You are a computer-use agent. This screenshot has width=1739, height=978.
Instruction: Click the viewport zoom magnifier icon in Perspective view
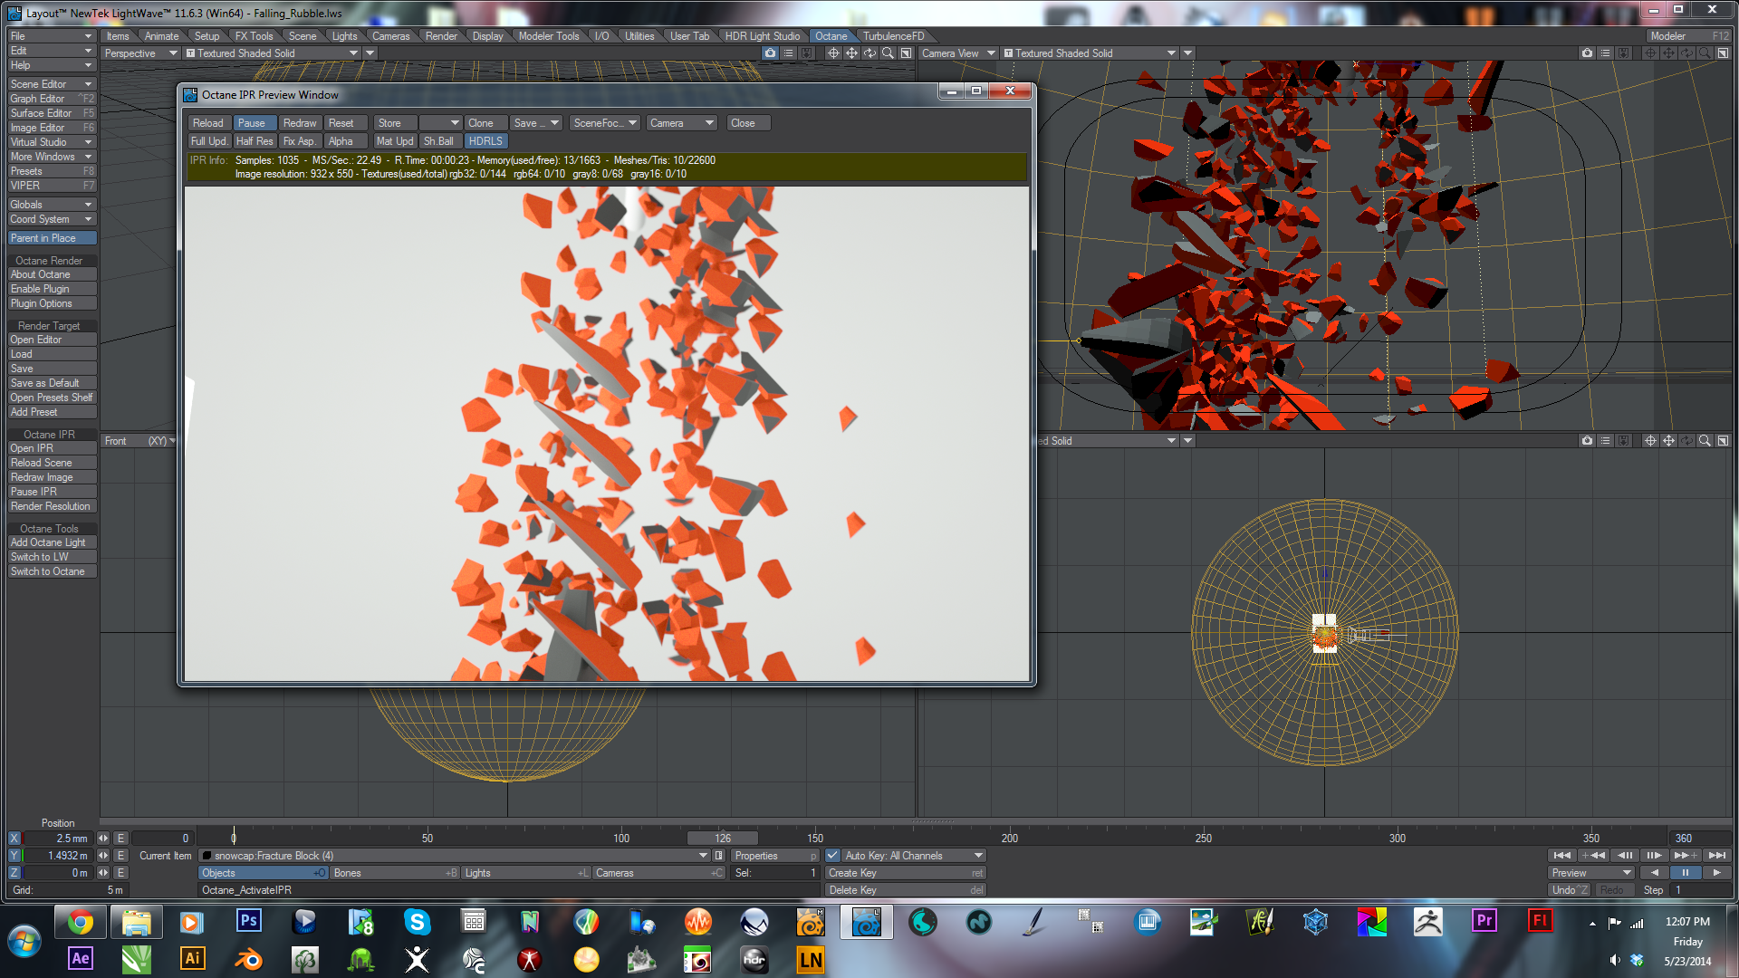[x=888, y=53]
